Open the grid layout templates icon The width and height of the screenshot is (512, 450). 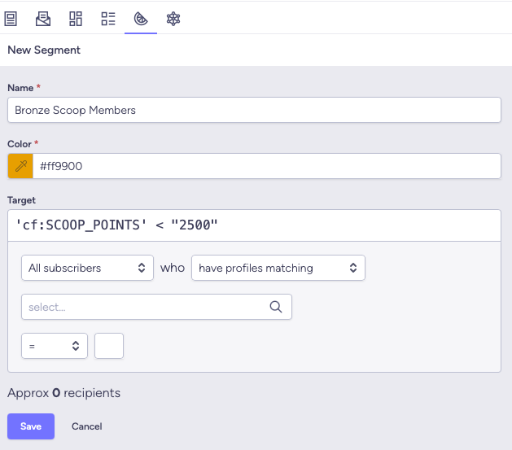click(76, 18)
